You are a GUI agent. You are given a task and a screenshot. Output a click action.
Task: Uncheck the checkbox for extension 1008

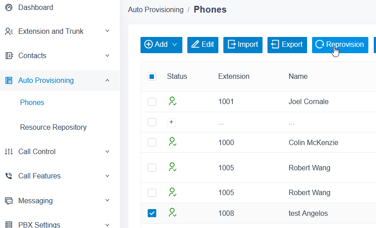[x=152, y=213]
